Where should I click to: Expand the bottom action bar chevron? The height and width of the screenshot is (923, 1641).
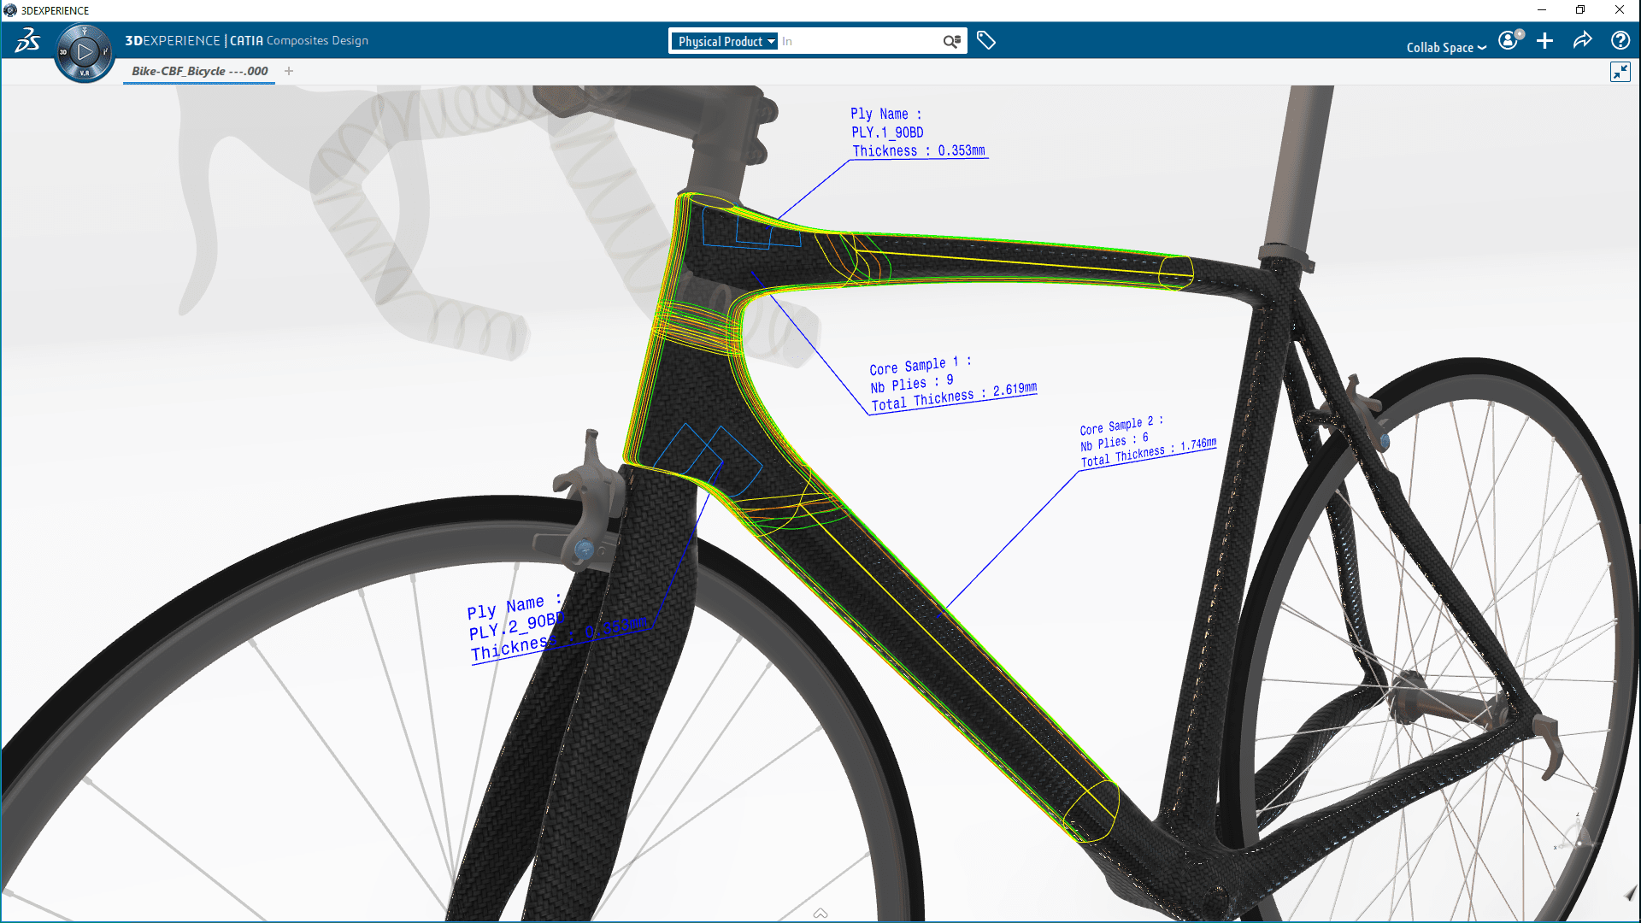tap(820, 913)
